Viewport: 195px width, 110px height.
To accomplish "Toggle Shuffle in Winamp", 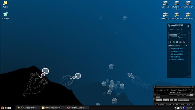I will coord(182,100).
